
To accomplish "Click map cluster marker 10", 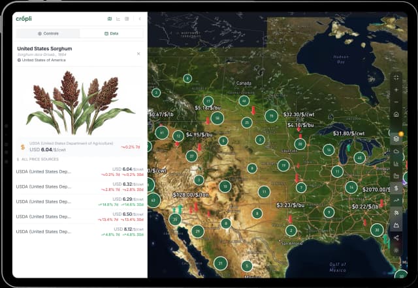I will (x=225, y=186).
